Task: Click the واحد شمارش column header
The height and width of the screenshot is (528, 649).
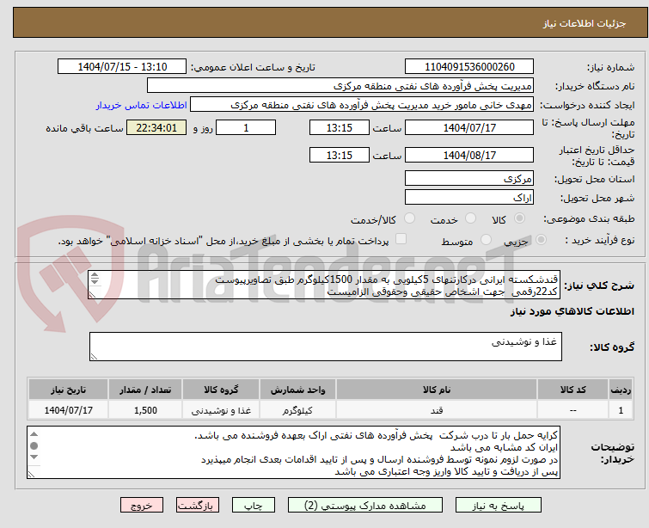Action: (x=297, y=390)
